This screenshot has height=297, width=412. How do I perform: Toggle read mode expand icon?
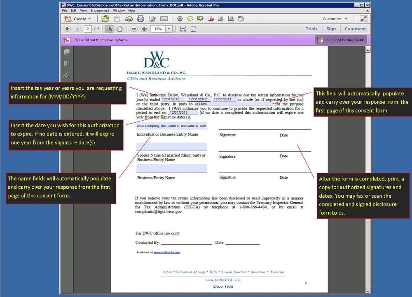coord(364,19)
